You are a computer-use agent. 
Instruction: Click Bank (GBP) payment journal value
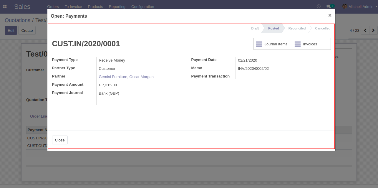(109, 93)
